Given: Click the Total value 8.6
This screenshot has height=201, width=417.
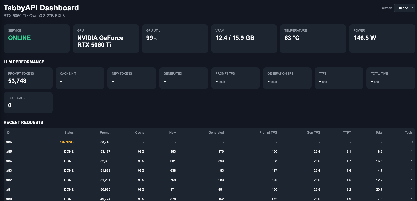Looking at the screenshot, I should click(x=380, y=152).
